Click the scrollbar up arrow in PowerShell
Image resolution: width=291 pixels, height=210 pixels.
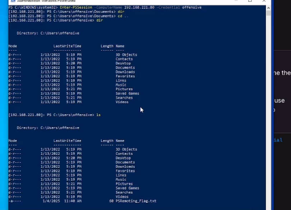268,8
